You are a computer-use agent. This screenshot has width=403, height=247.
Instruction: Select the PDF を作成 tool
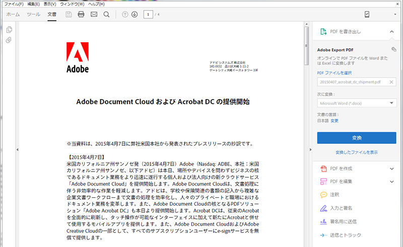341,169
